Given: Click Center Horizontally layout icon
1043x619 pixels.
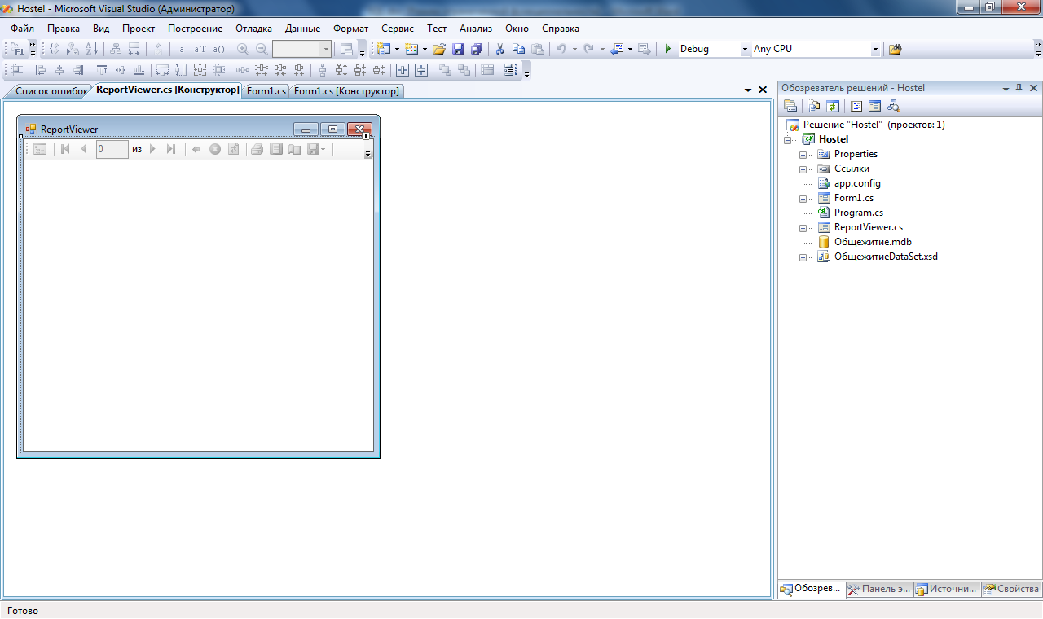Looking at the screenshot, I should click(402, 70).
